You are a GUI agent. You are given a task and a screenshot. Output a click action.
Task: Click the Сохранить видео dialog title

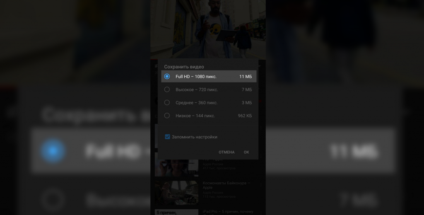[184, 67]
